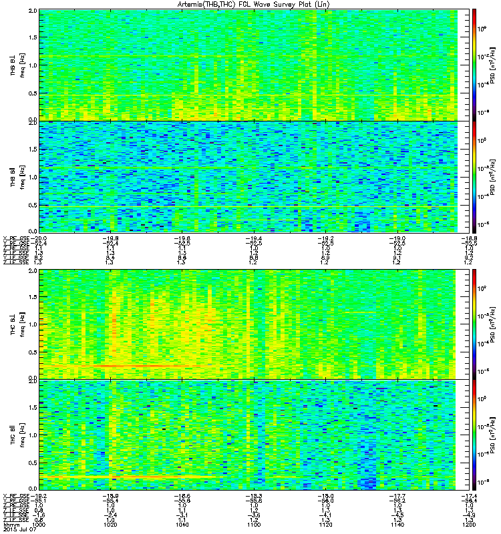Click the THB B-parallel panel color bar

[474, 177]
